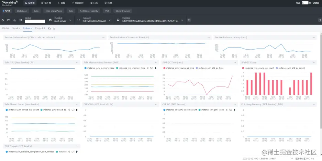322x161 pixels.
Task: Open the menu of JVM GC Count chart
Action: [x=313, y=63]
